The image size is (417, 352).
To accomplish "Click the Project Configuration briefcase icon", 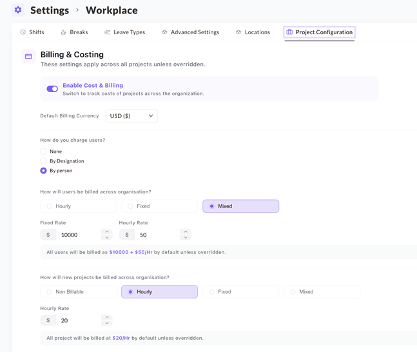I will pyautogui.click(x=289, y=32).
